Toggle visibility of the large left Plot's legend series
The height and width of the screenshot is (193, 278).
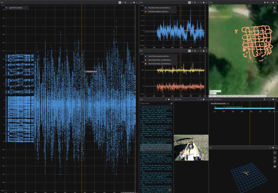(x=6, y=8)
